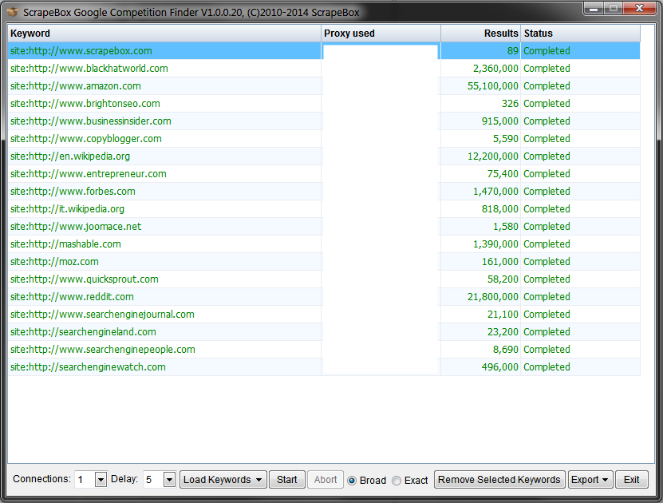Select the site:http://www.amazon.com keyword

[76, 86]
